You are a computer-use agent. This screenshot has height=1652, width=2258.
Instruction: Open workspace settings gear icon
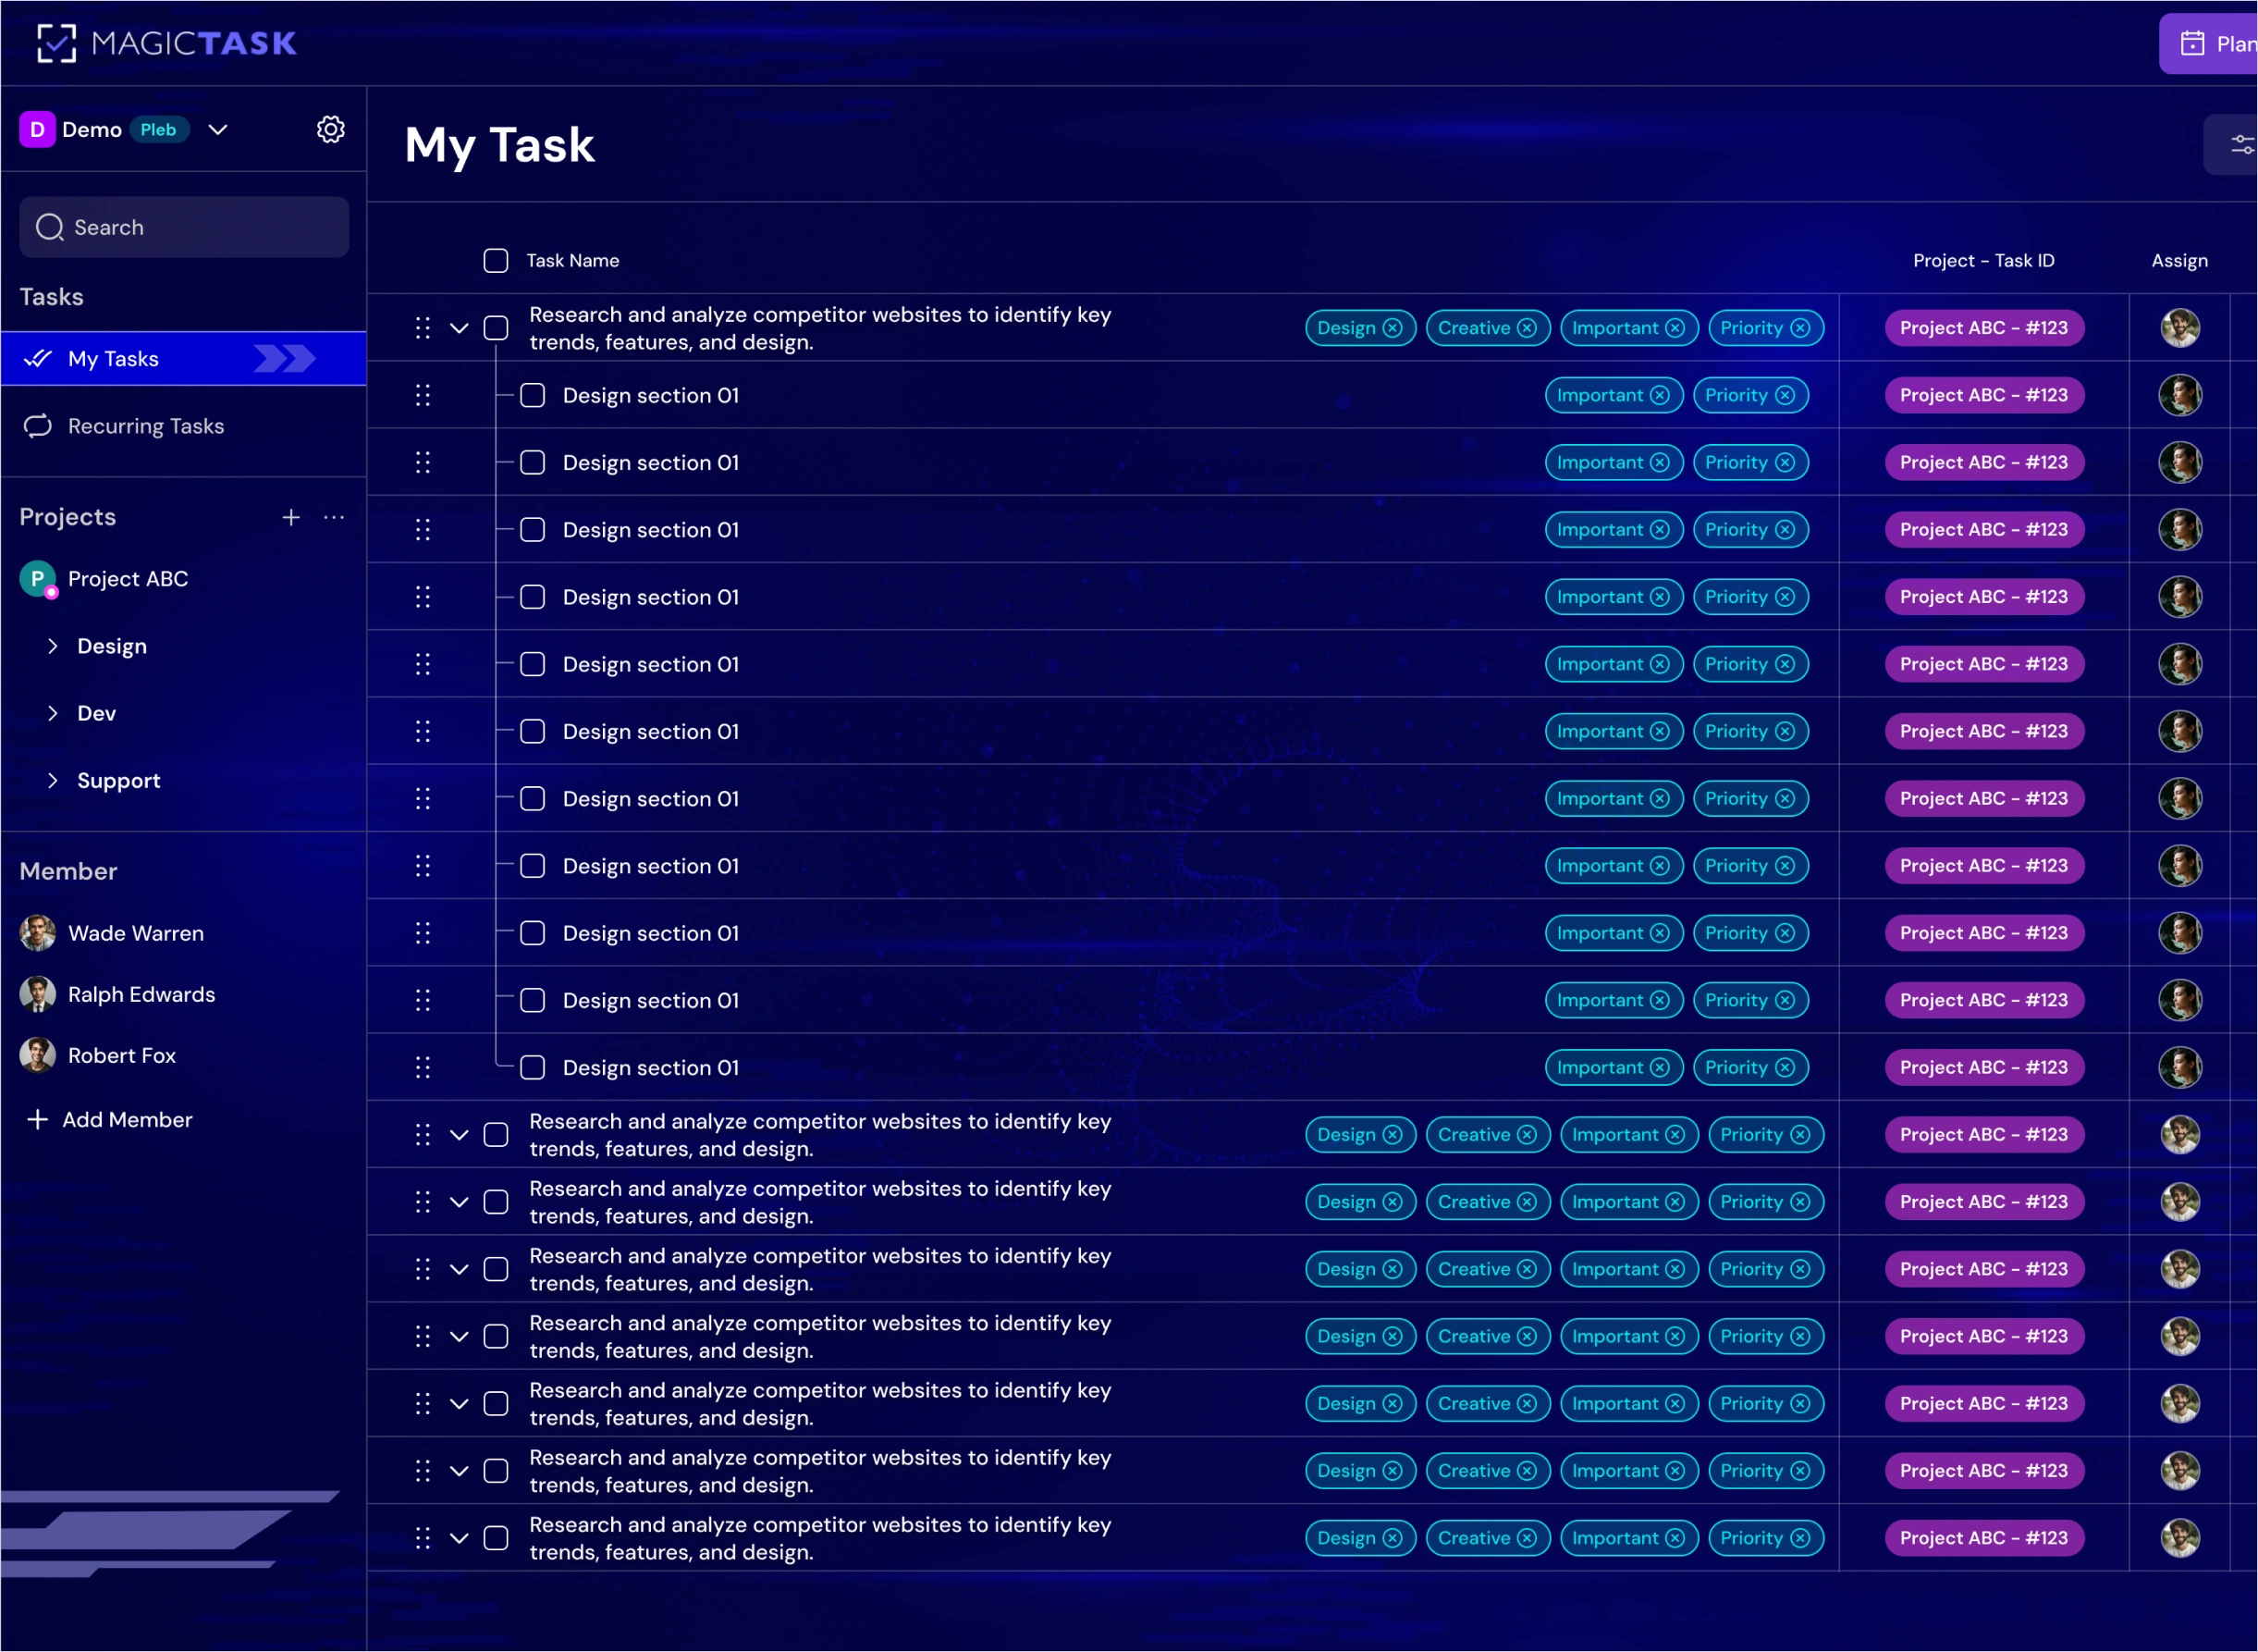pyautogui.click(x=331, y=129)
